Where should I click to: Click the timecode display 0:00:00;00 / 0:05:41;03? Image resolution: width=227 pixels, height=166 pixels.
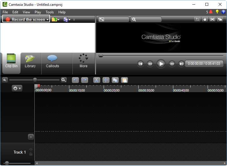[x=204, y=64]
